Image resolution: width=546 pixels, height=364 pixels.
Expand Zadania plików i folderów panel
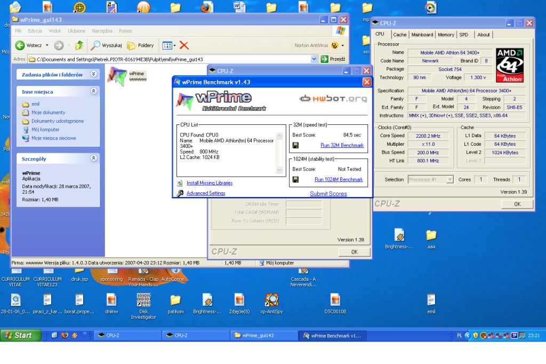[93, 74]
